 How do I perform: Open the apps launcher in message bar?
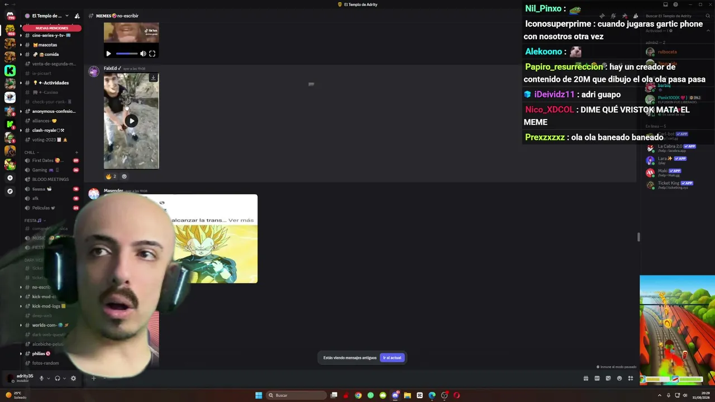[x=631, y=378]
